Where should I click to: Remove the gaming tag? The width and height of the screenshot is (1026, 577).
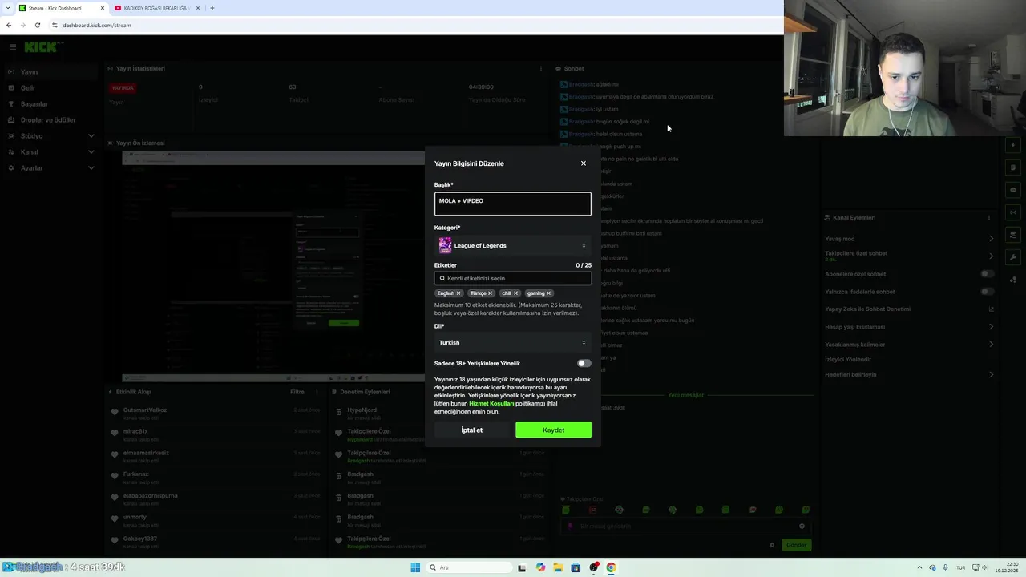coord(548,293)
